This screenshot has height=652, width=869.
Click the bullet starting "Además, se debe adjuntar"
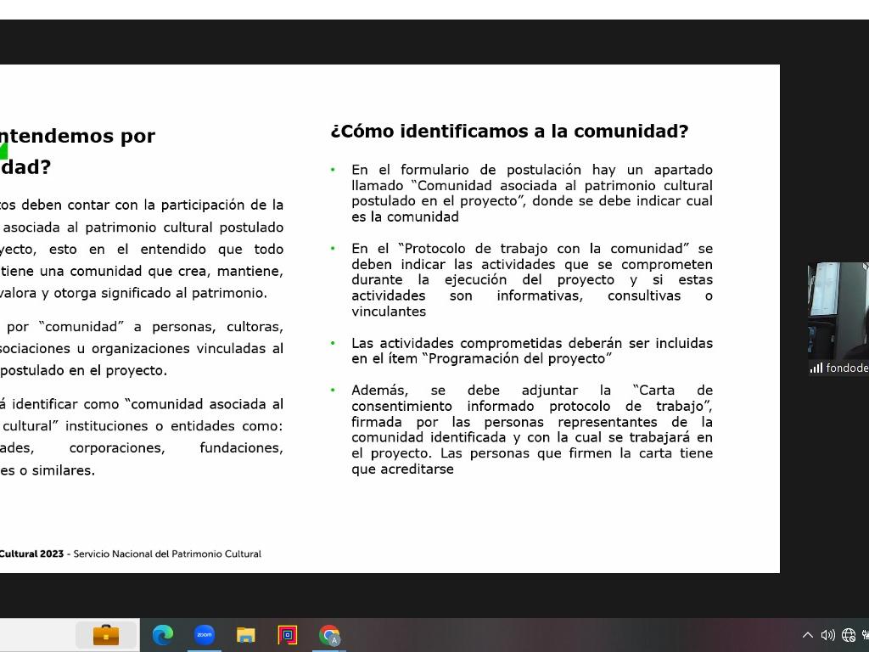(x=531, y=430)
